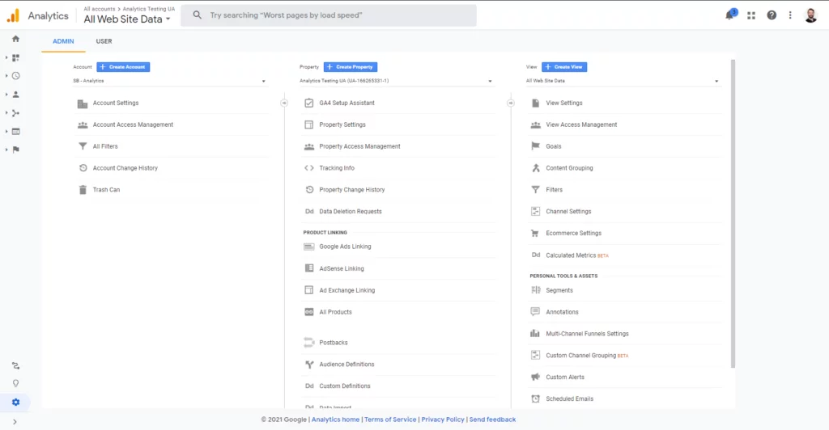This screenshot has width=829, height=430.
Task: Click the Create View button
Action: point(564,67)
